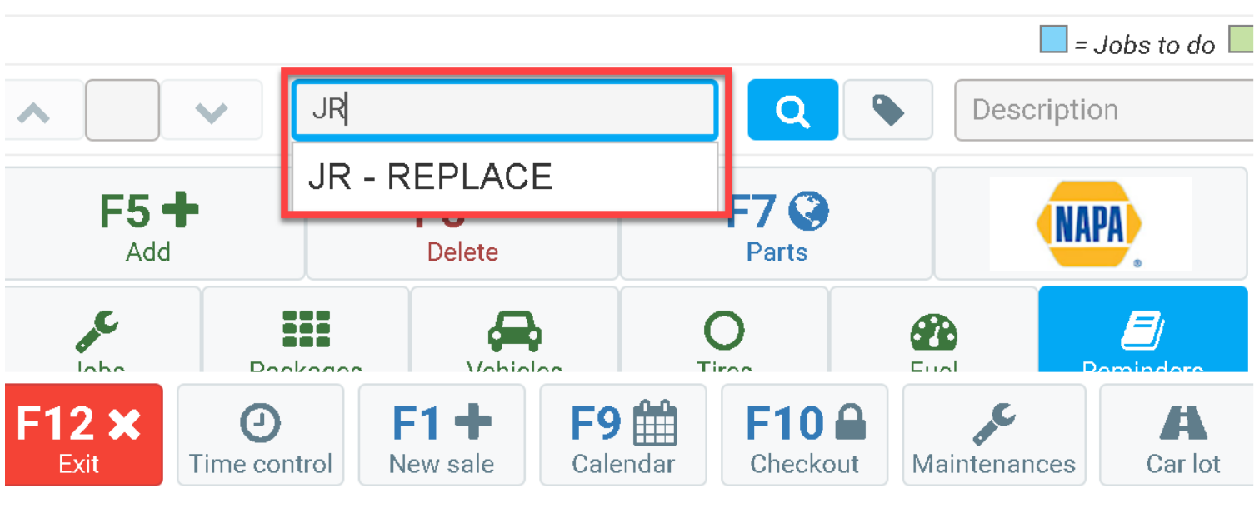Click the search field containing JR
This screenshot has height=518, width=1254.
tap(504, 110)
